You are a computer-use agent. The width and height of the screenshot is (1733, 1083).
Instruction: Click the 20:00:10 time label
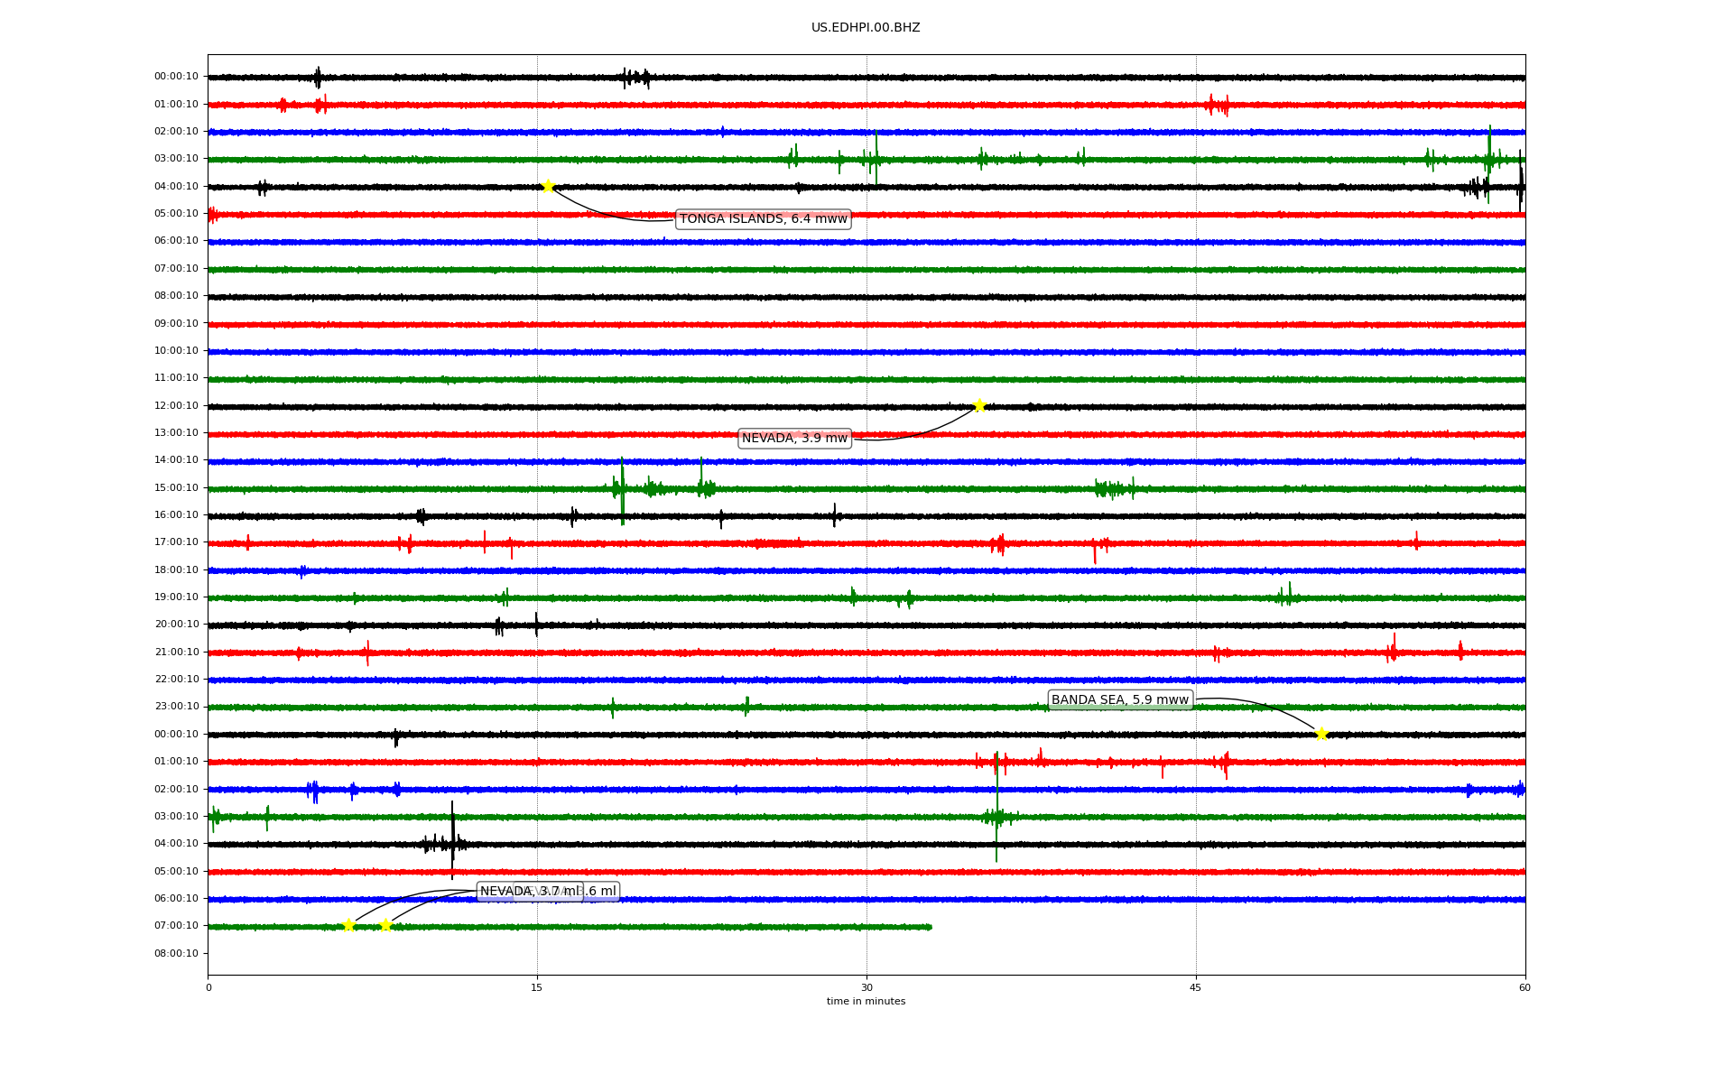176,625
